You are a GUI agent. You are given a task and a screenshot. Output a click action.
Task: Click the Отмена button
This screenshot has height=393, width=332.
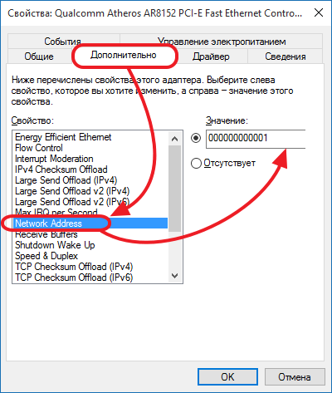(295, 377)
